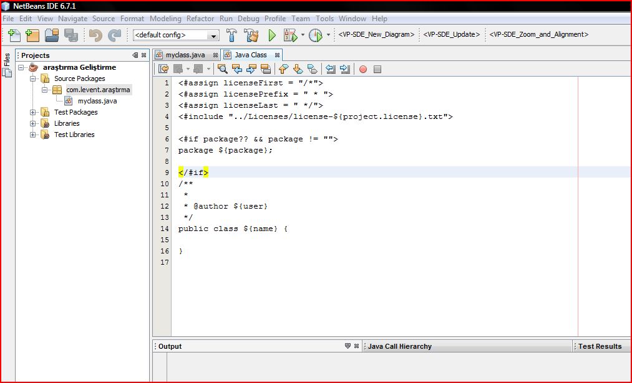This screenshot has height=383, width=632.
Task: Open the Test Results panel tab
Action: point(600,346)
